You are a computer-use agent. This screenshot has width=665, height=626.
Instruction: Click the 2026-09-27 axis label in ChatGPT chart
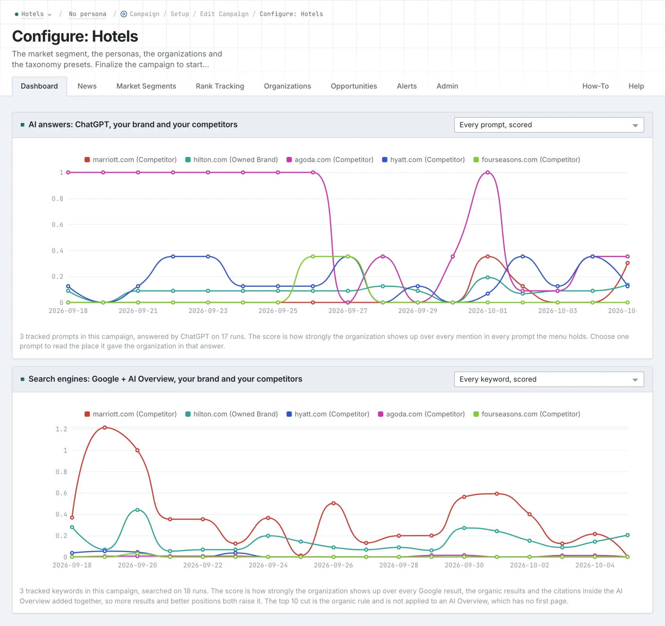click(348, 311)
